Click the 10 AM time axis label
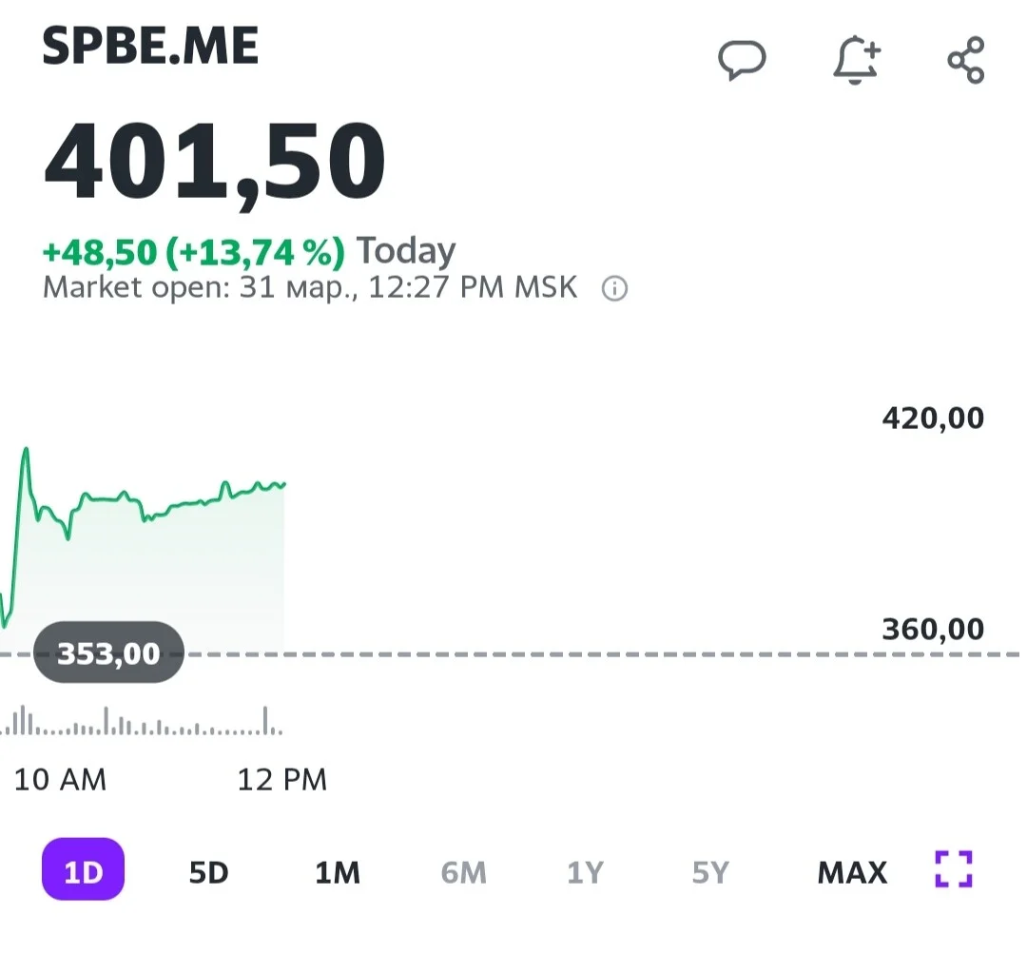 (60, 780)
